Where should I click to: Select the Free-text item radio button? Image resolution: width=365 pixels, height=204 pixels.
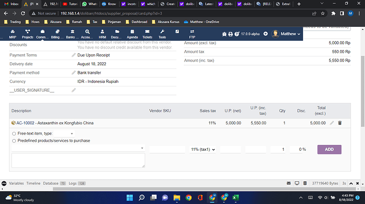click(14, 134)
